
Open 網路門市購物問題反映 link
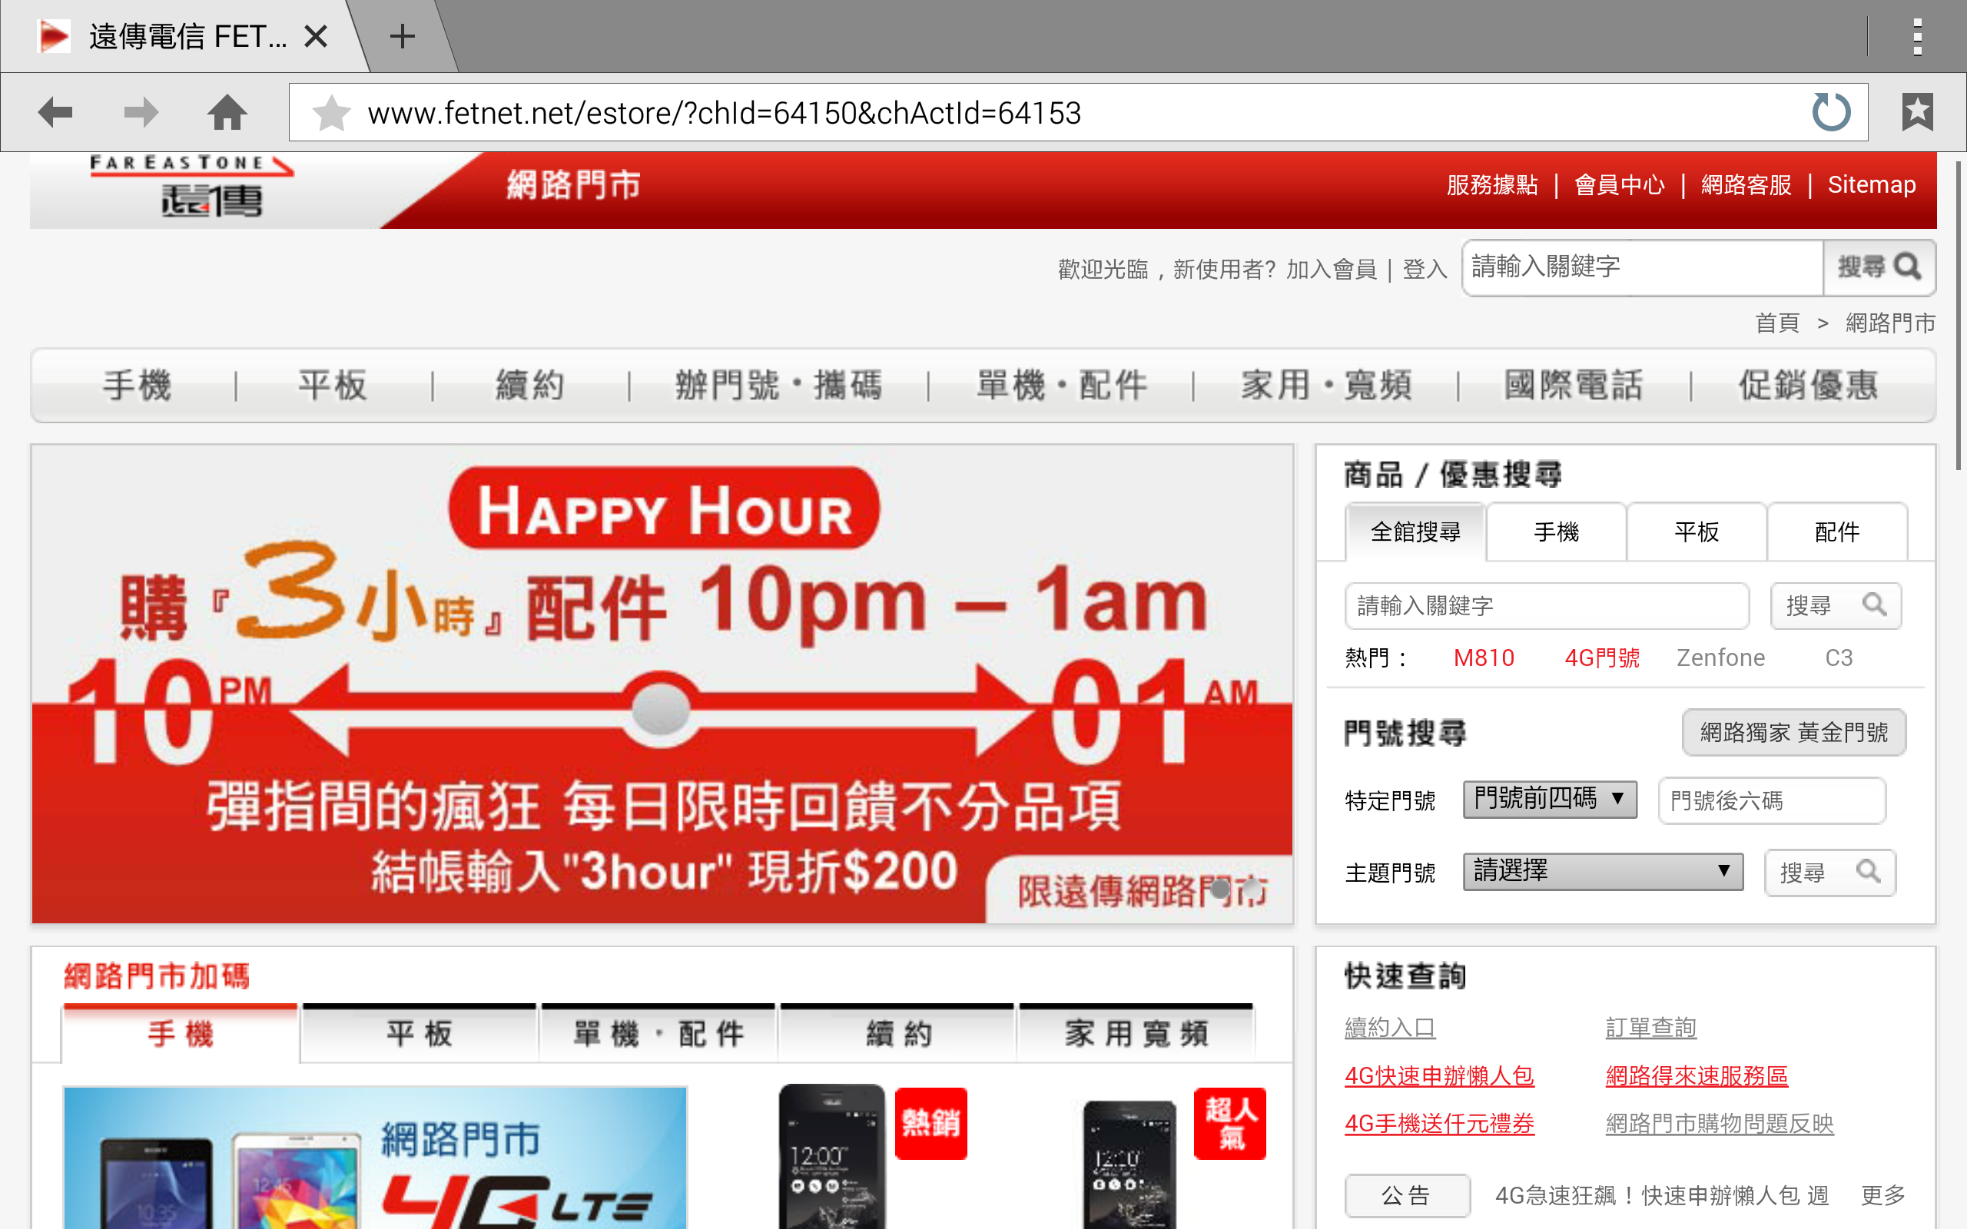1719,1124
